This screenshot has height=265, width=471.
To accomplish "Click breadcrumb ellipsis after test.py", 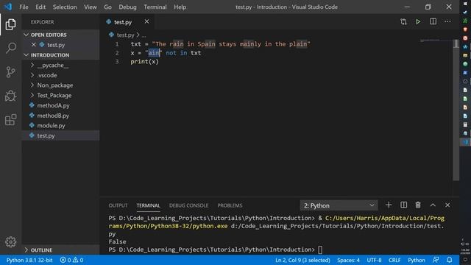I will coord(144,35).
